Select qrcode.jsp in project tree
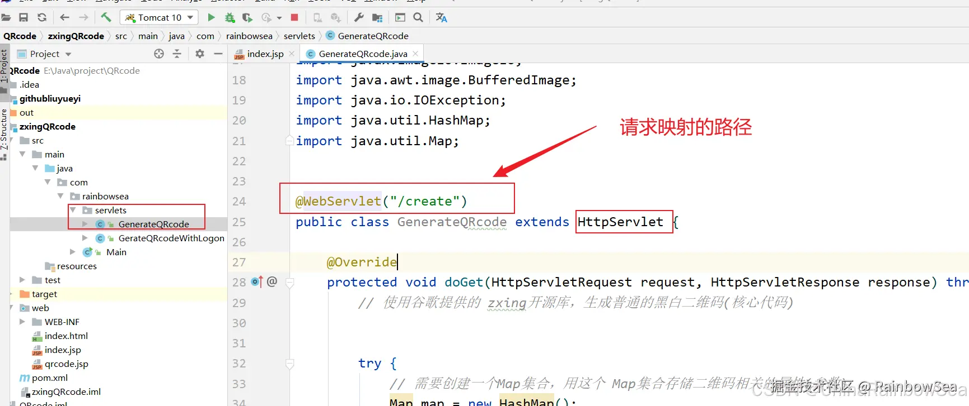The width and height of the screenshot is (969, 406). point(66,364)
